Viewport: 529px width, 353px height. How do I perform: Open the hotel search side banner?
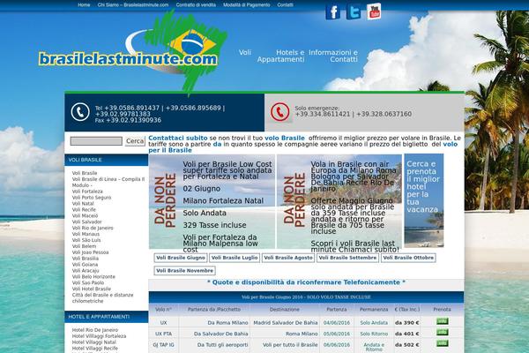(424, 200)
